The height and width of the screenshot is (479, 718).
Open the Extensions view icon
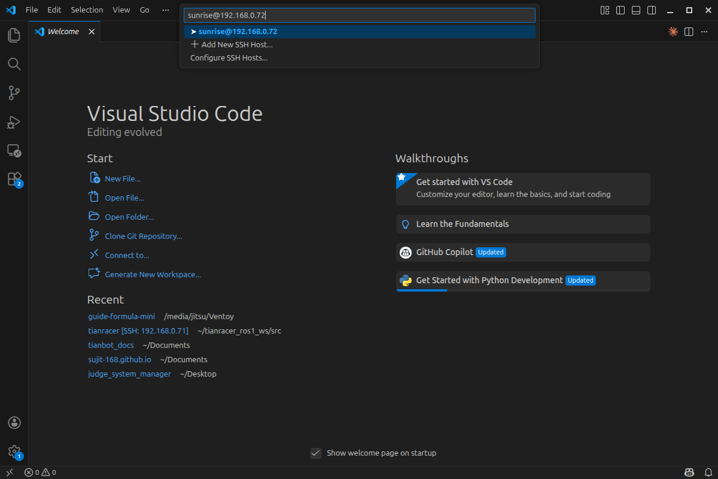pos(14,179)
